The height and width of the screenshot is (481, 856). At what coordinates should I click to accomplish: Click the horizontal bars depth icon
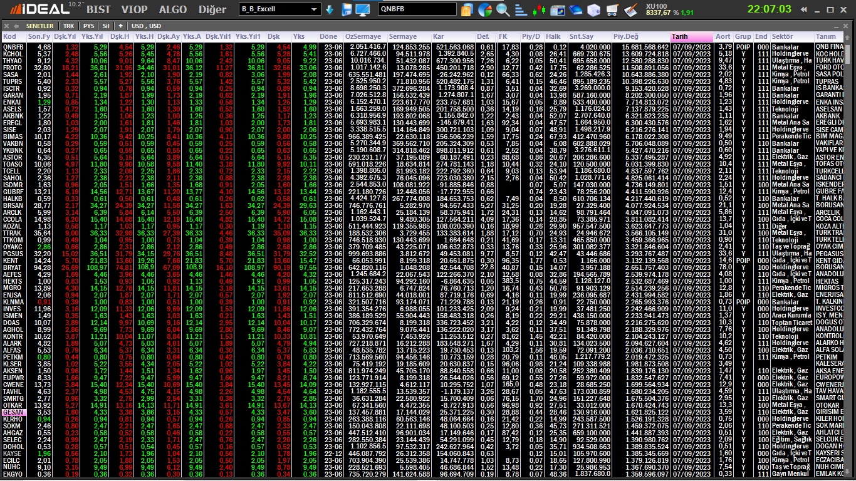coord(521,9)
